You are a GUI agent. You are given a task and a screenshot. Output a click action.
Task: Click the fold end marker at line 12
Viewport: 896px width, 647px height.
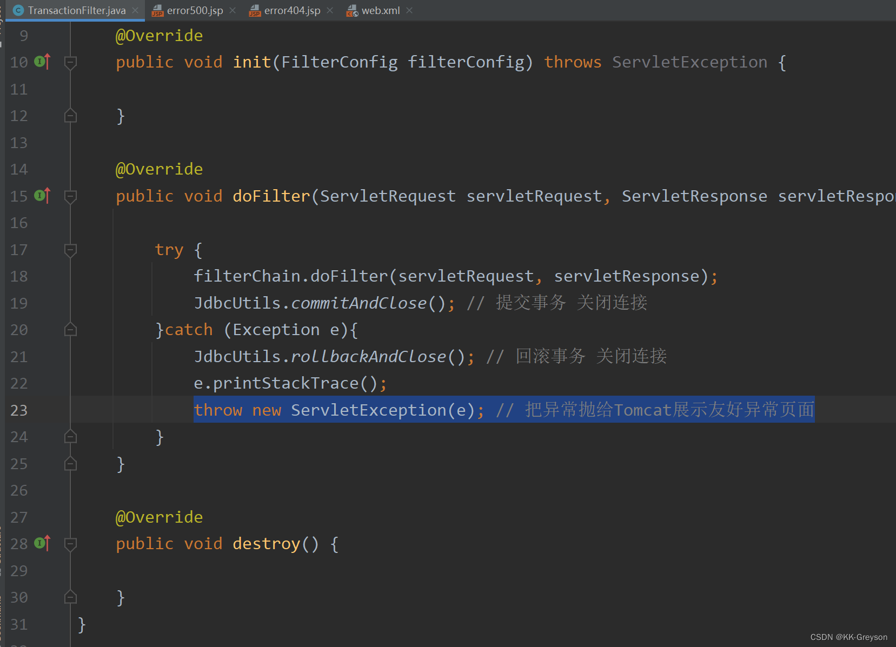(x=70, y=116)
